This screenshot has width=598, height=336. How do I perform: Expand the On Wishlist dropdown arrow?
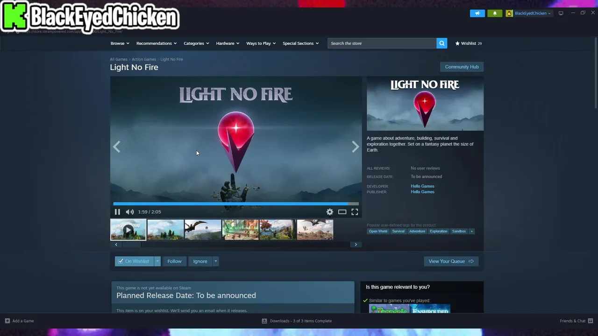pyautogui.click(x=157, y=261)
